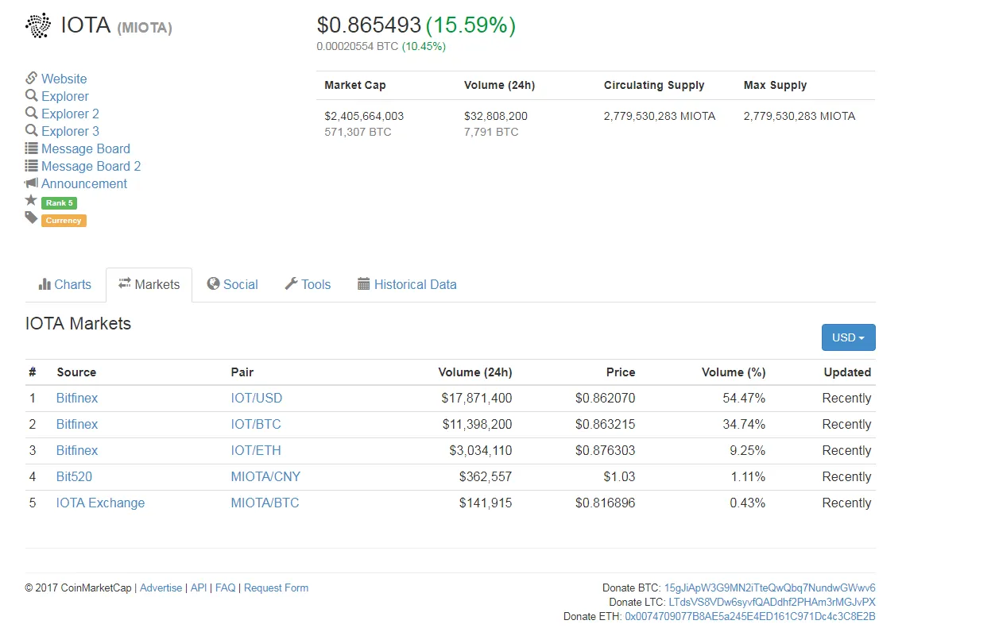Click the 571,307 BTC market cap value
999x628 pixels.
coord(358,132)
